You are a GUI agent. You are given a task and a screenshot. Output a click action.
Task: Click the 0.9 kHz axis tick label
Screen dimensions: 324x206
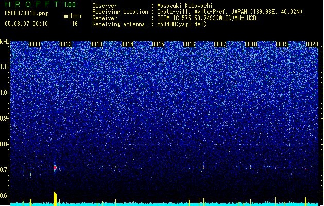click(x=5, y=118)
